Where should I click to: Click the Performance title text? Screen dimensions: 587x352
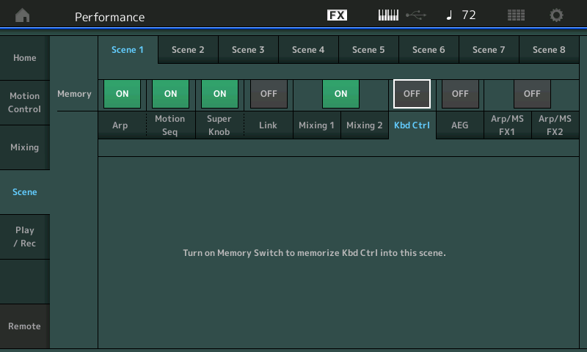109,17
